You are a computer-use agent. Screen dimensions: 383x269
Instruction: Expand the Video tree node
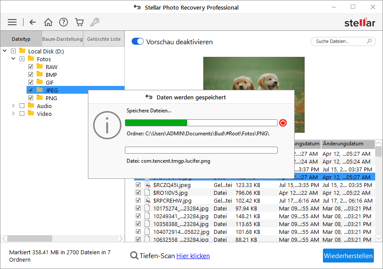(13, 114)
